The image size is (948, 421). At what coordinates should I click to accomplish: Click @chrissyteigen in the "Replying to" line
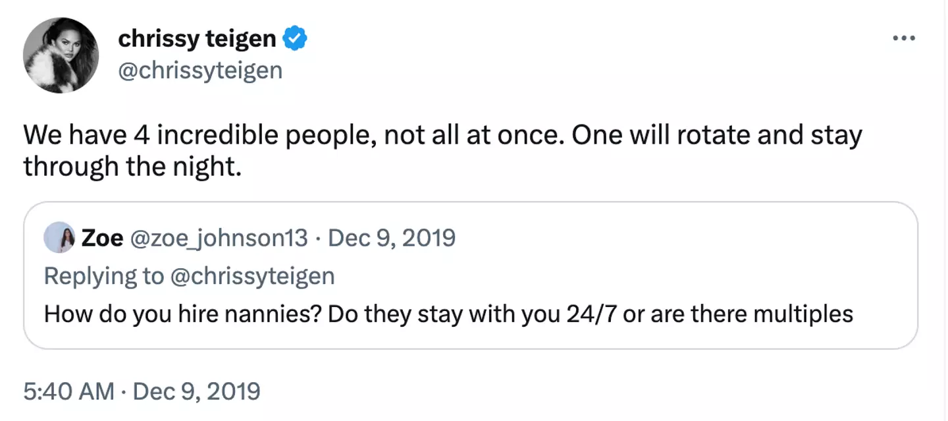pyautogui.click(x=252, y=275)
